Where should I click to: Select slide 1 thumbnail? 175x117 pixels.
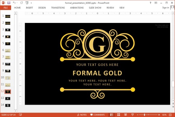8,16
